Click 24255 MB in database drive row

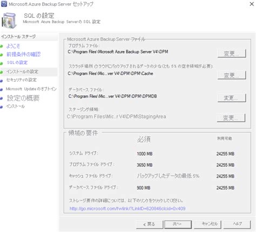(225, 188)
